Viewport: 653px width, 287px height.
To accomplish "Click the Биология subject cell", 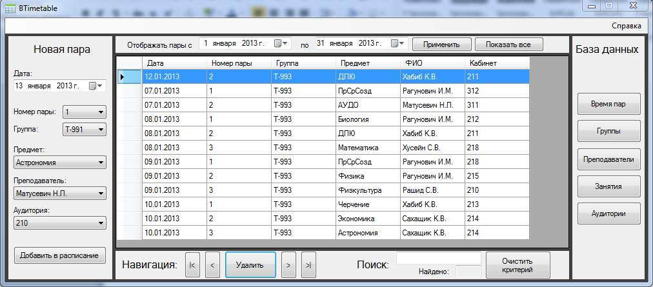I will (x=368, y=119).
